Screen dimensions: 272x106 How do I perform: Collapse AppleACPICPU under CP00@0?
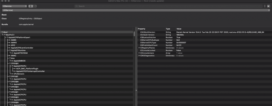coord(13,66)
